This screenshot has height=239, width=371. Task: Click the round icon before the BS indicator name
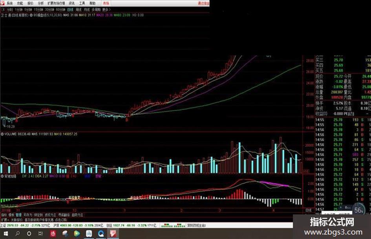pos(31,15)
